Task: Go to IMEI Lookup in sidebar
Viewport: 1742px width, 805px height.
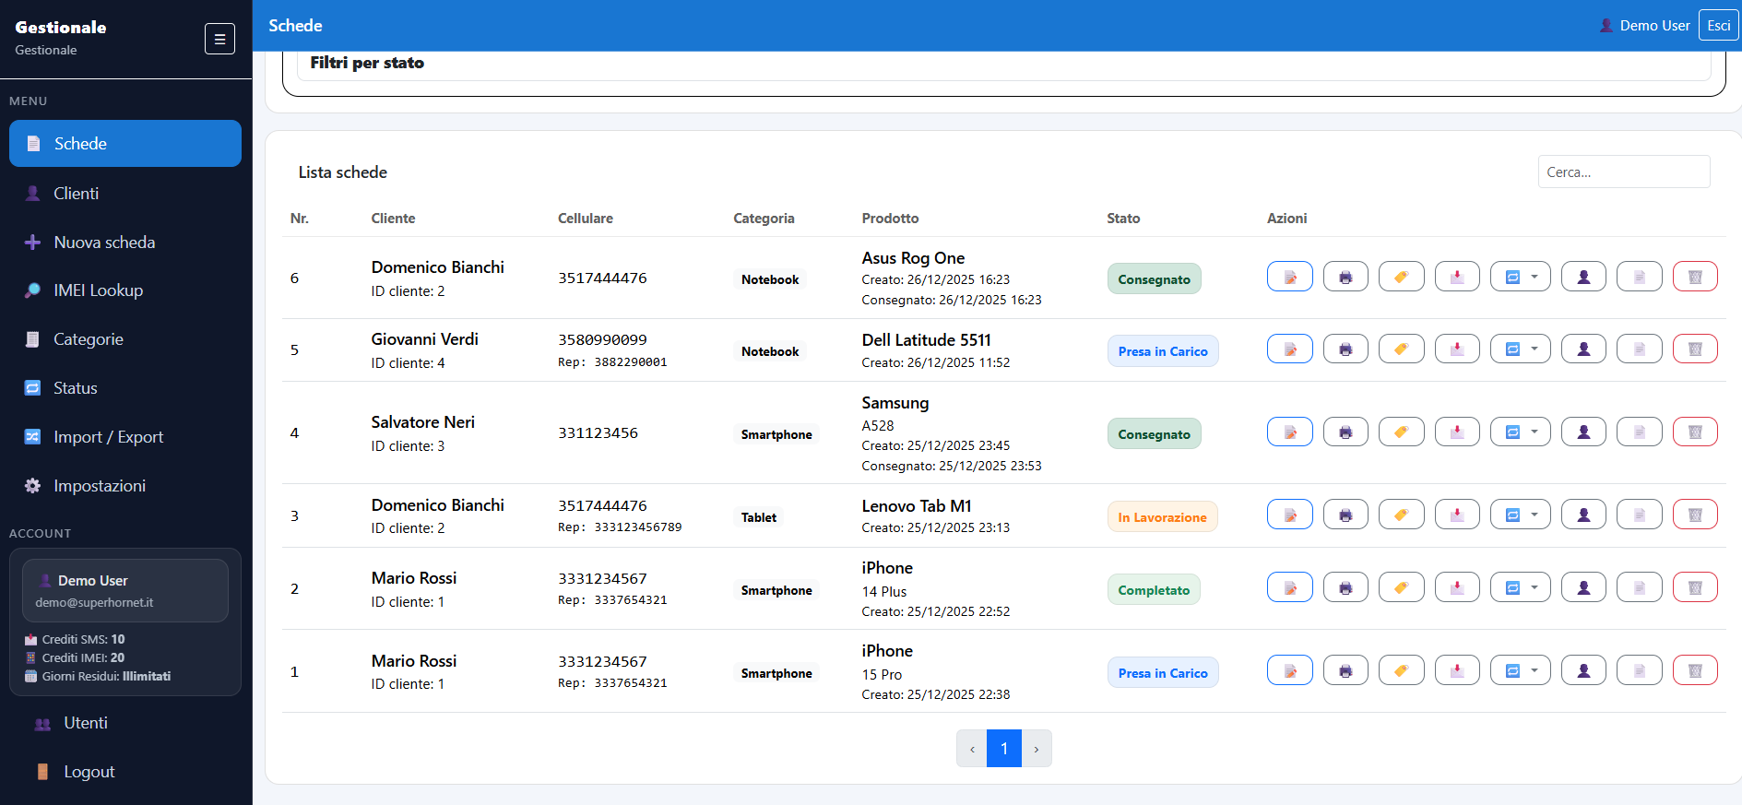Action: [x=98, y=290]
